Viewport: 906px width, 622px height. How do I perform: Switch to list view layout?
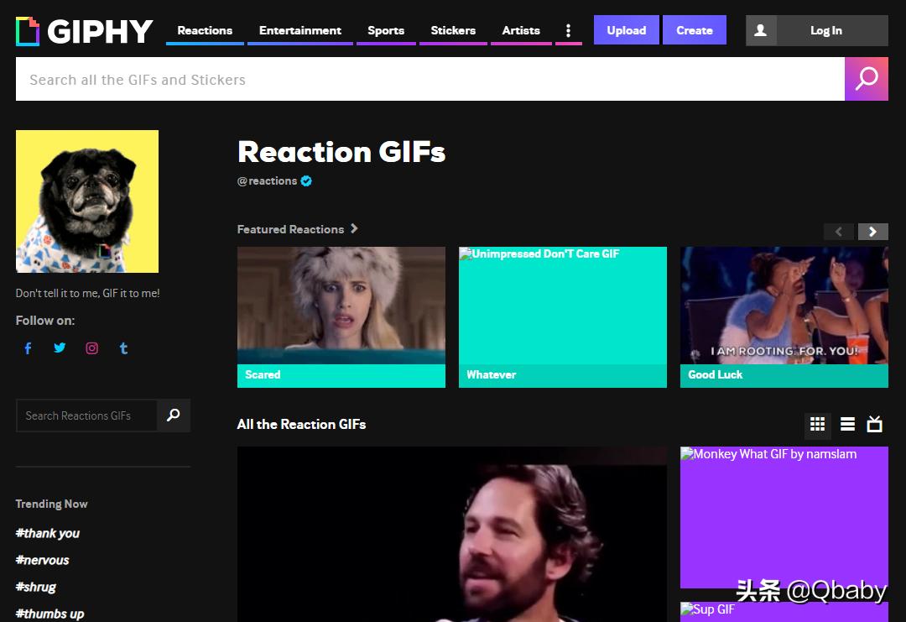click(x=847, y=424)
